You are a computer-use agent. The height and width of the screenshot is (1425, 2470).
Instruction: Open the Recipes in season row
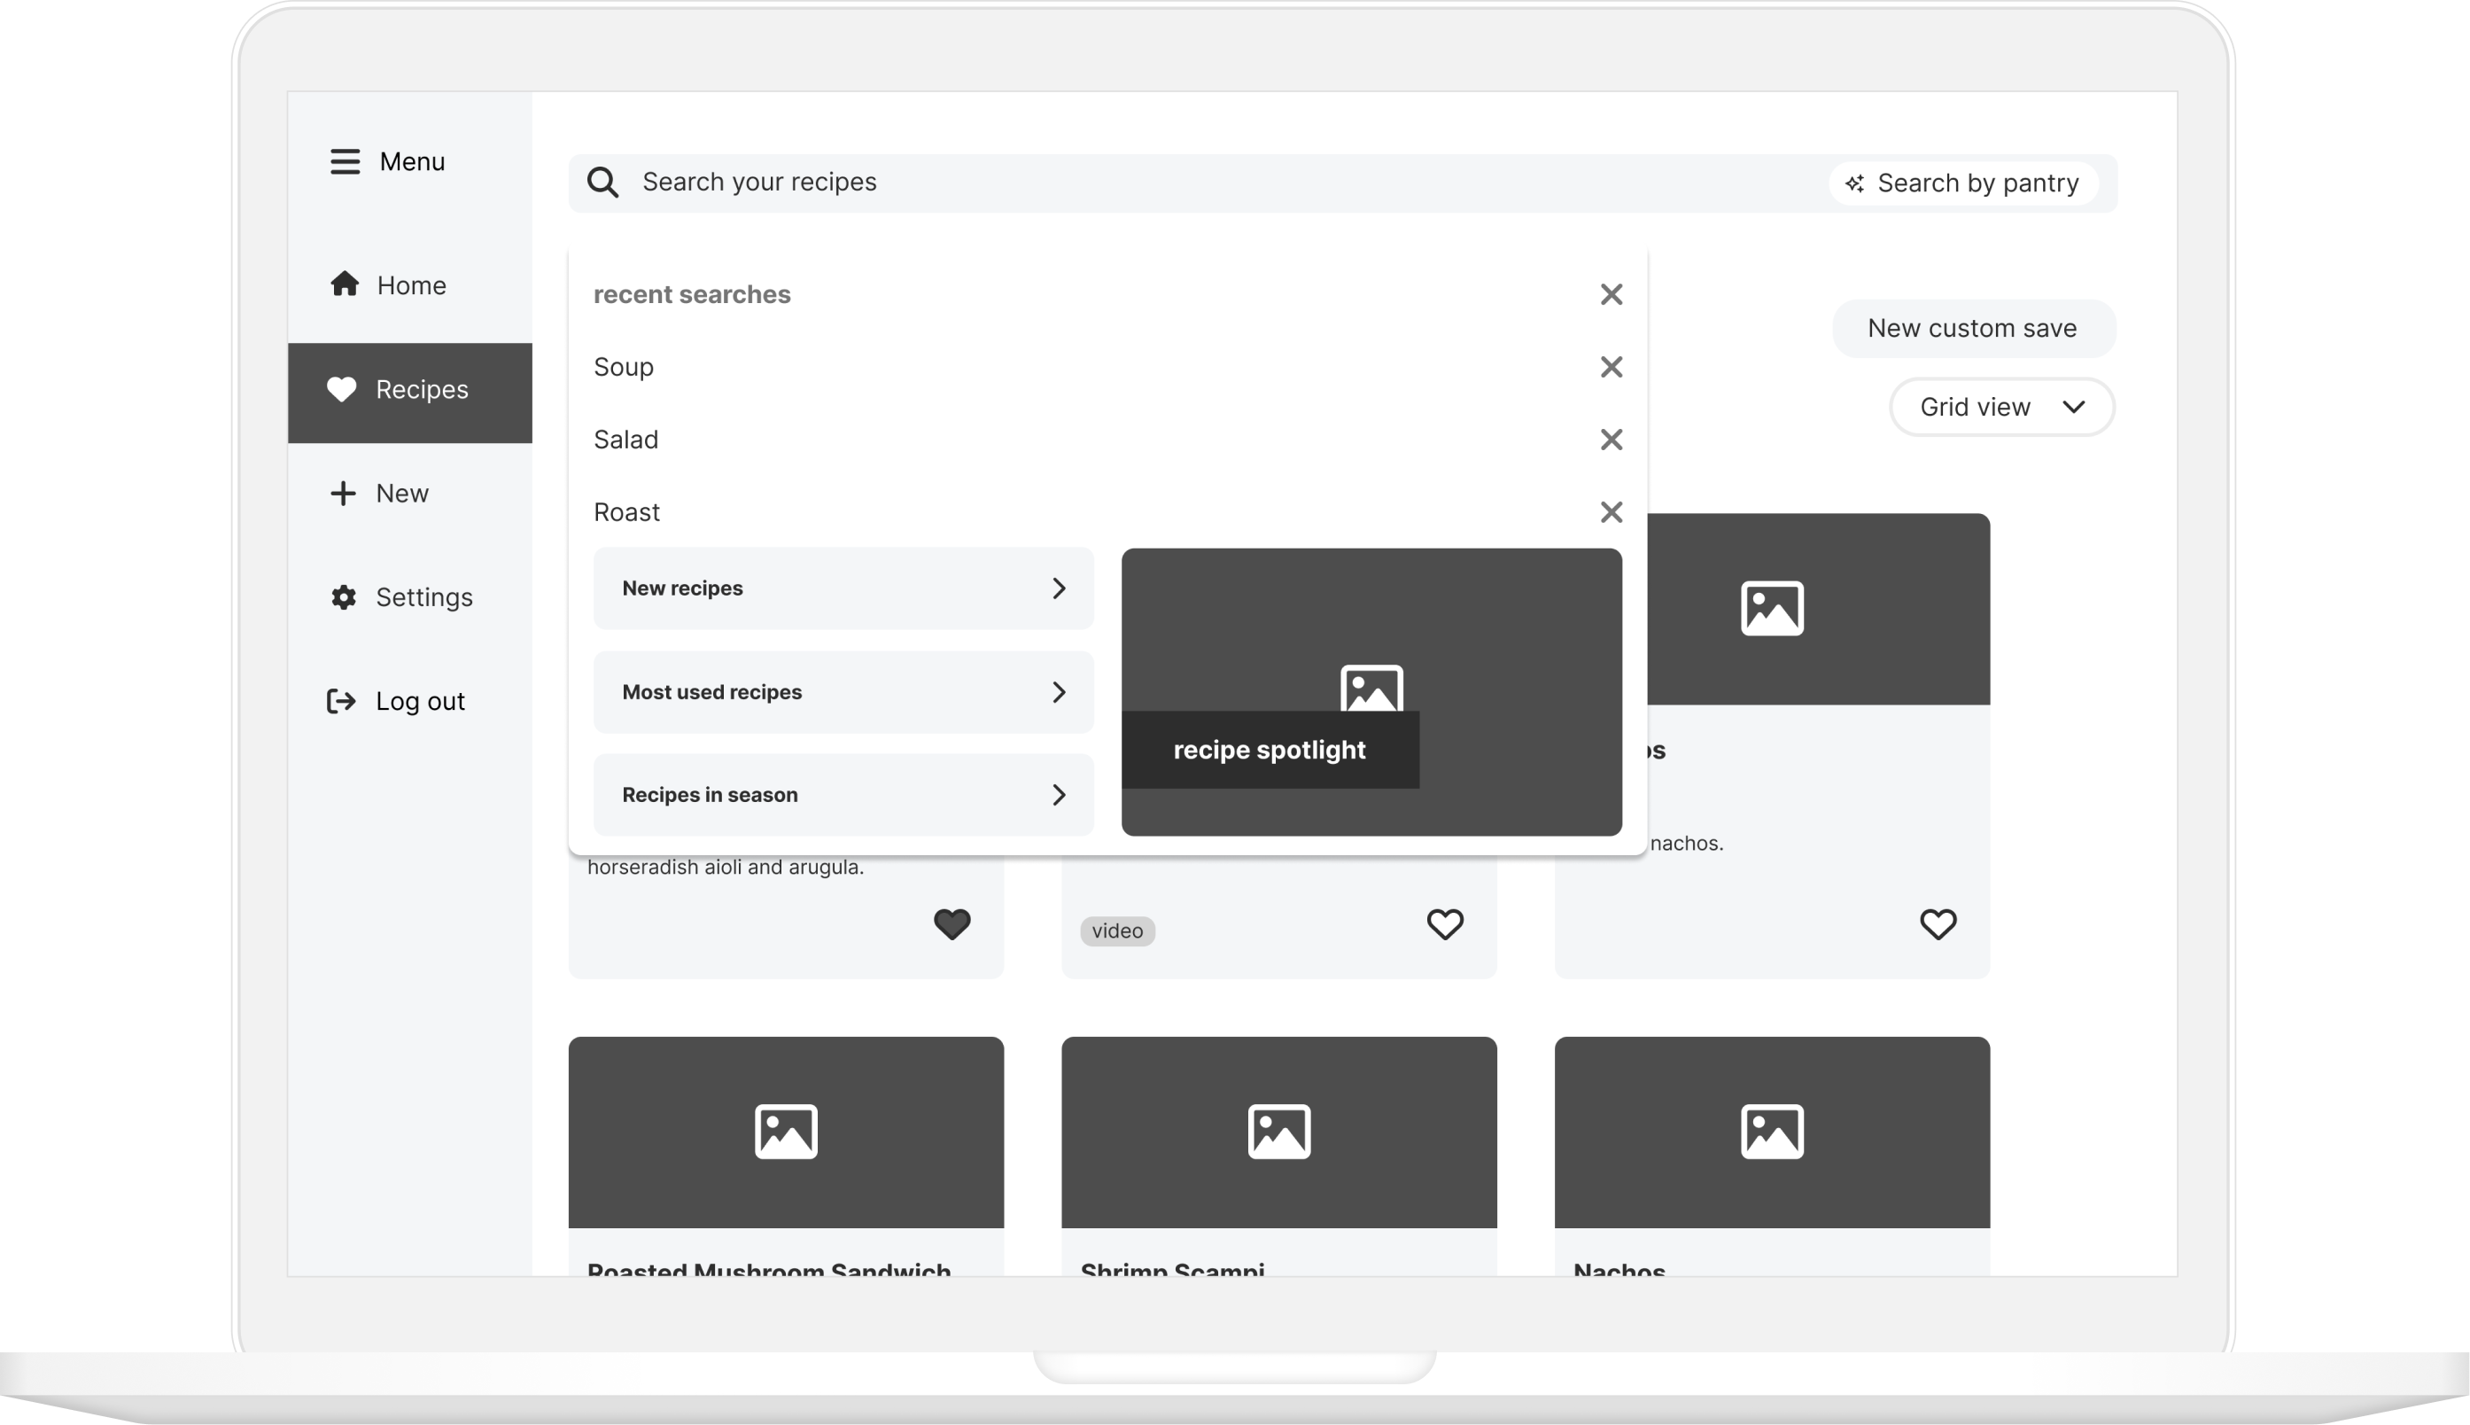pos(843,795)
